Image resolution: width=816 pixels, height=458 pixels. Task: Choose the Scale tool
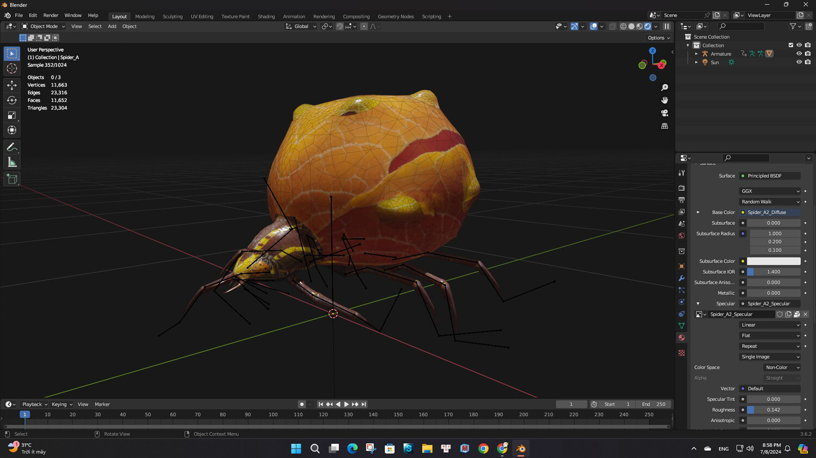(12, 115)
